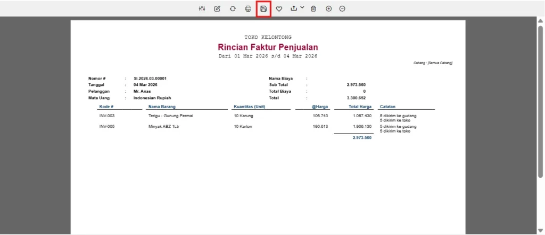Click the scrollbar down arrow
545x235 pixels.
tap(540, 231)
